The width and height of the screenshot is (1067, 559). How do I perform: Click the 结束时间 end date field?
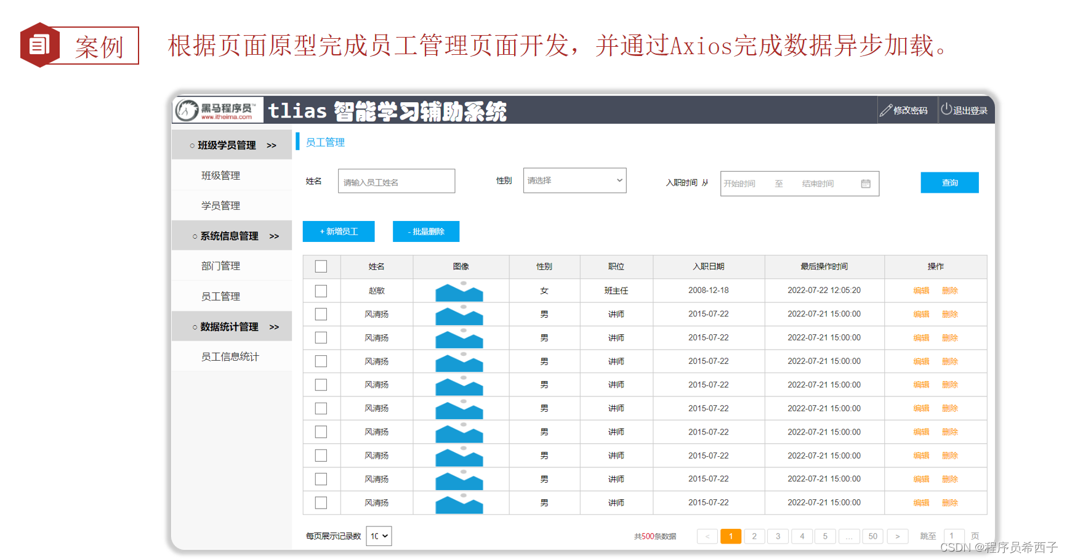coord(818,183)
